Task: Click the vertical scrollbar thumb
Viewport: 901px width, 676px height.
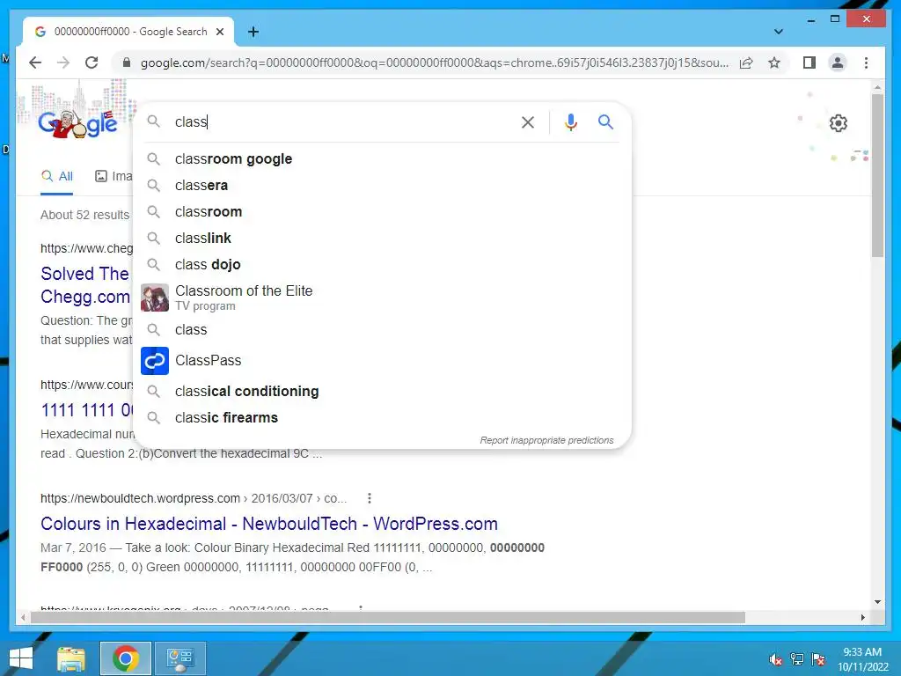Action: click(877, 175)
